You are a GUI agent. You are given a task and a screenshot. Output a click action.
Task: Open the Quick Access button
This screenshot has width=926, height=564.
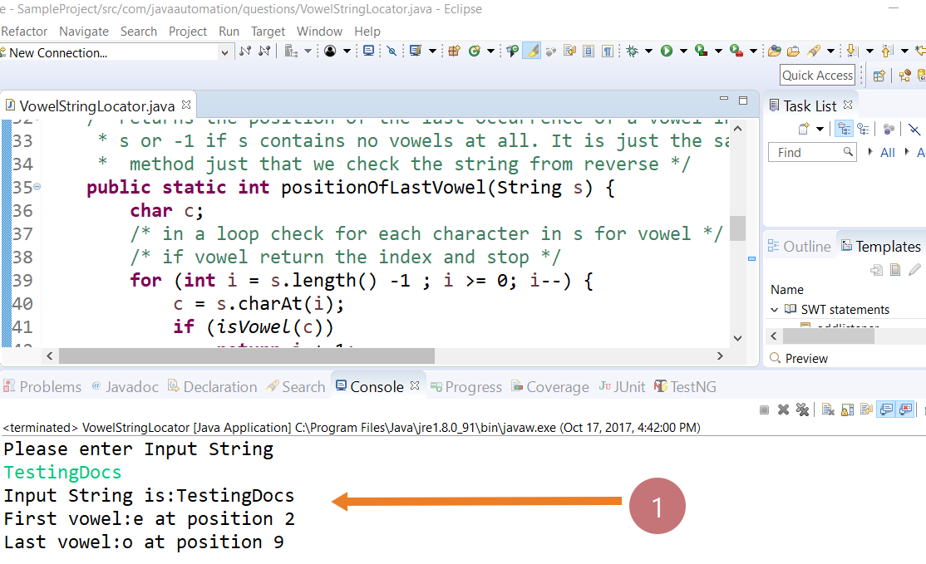pos(817,75)
